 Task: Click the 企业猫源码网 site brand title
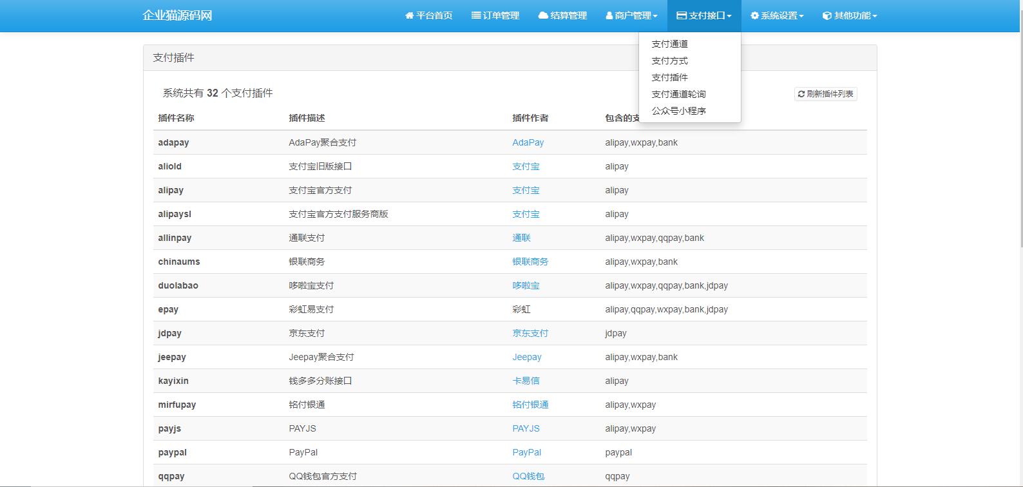[177, 15]
